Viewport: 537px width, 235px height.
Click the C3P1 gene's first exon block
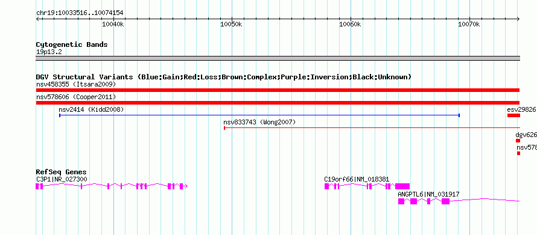click(x=37, y=186)
